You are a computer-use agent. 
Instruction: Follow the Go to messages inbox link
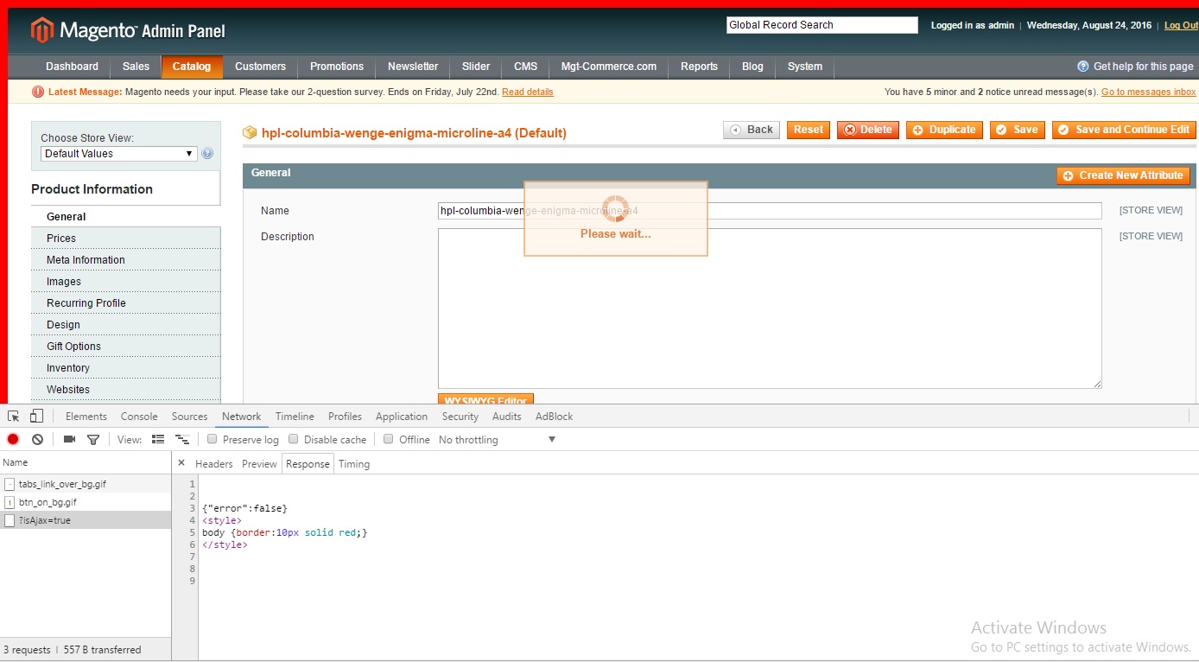coord(1149,92)
